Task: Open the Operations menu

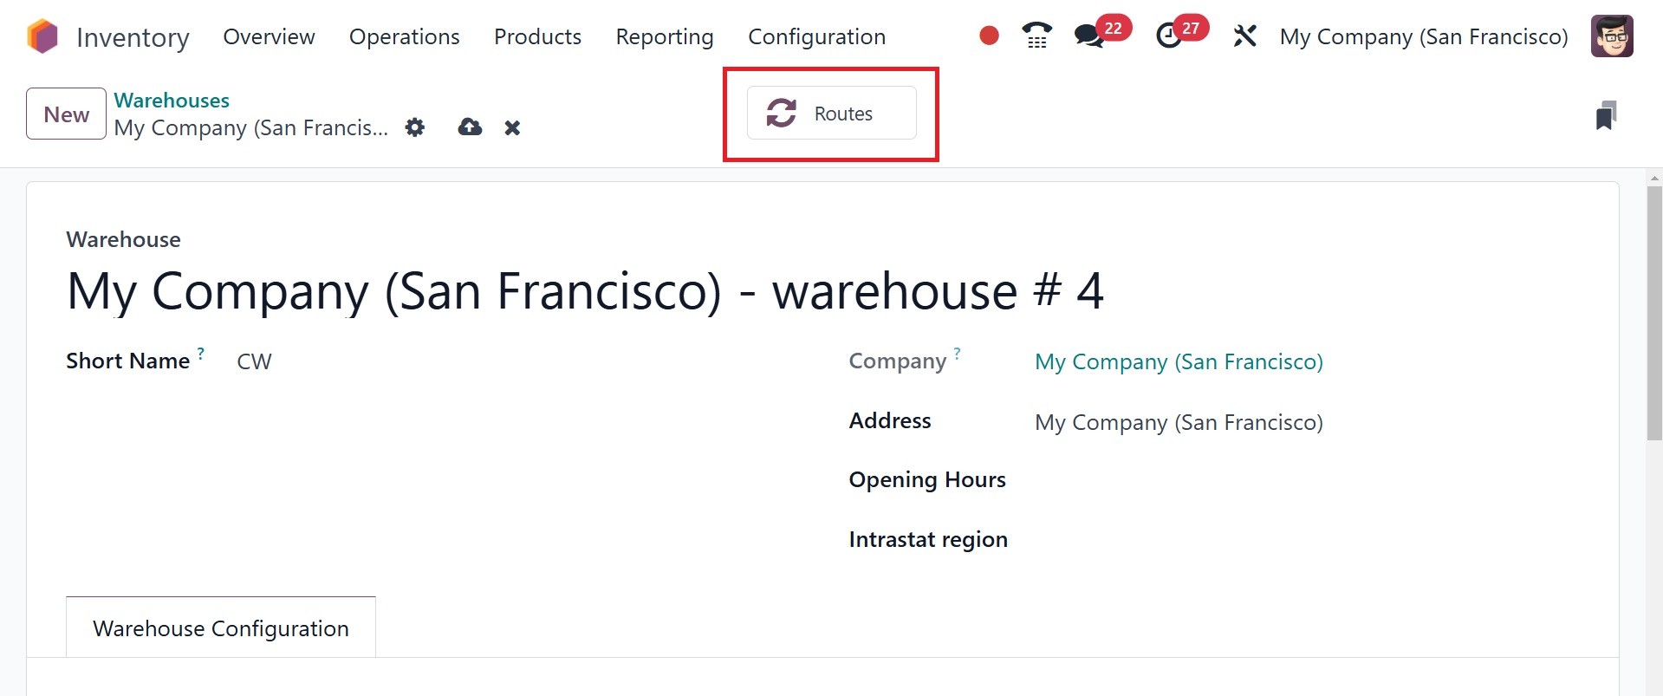Action: click(404, 36)
